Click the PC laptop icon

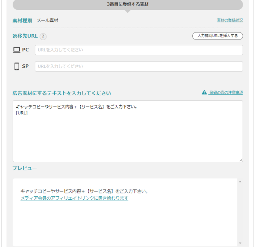16,50
